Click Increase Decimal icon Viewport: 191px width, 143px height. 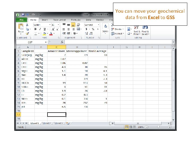[86, 33]
